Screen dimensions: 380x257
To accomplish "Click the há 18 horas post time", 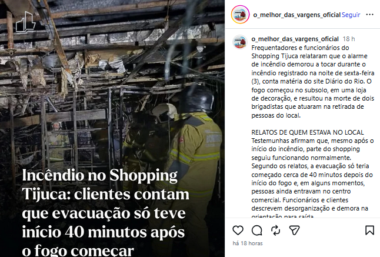I will click(248, 243).
